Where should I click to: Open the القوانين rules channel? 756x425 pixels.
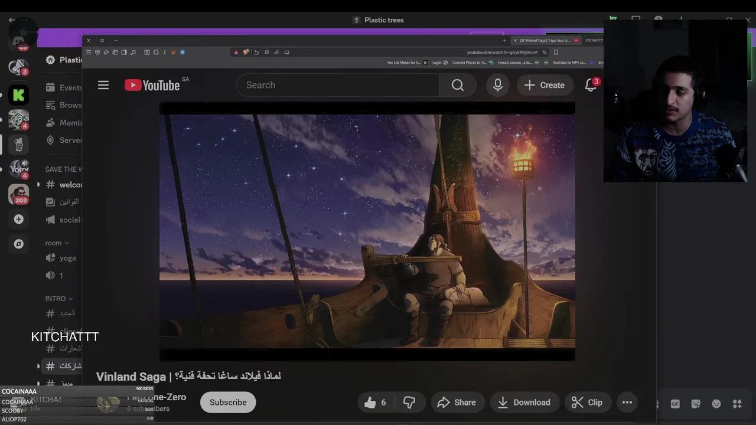pyautogui.click(x=63, y=202)
